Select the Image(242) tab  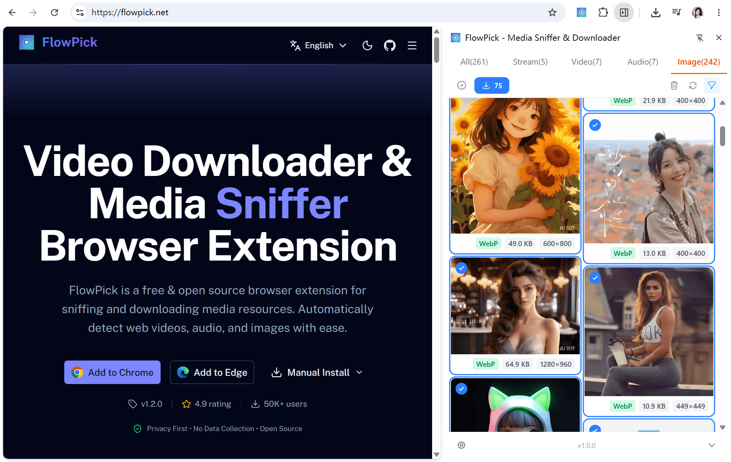pyautogui.click(x=699, y=62)
